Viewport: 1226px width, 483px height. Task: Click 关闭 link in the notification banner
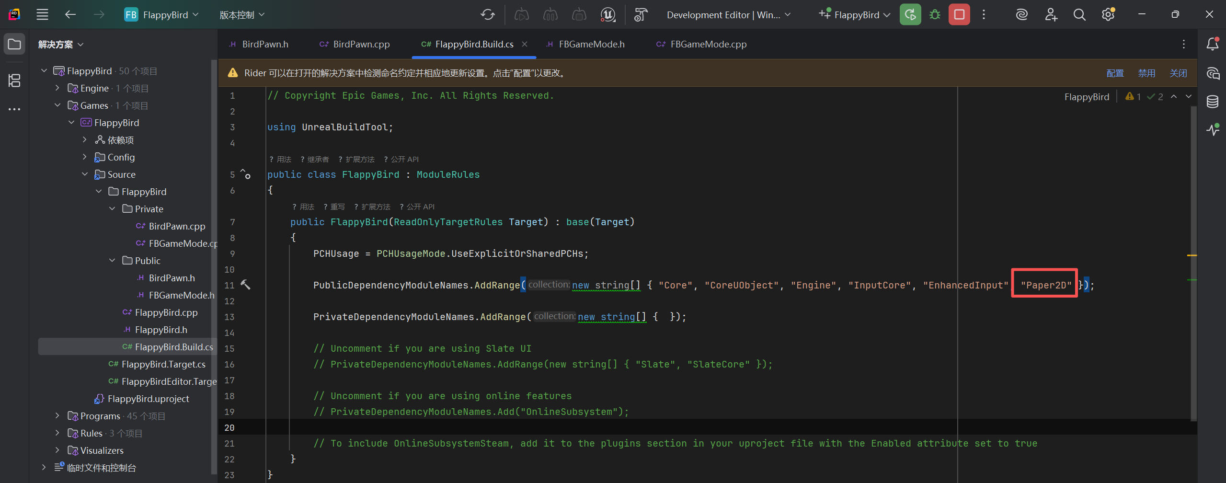(1178, 73)
